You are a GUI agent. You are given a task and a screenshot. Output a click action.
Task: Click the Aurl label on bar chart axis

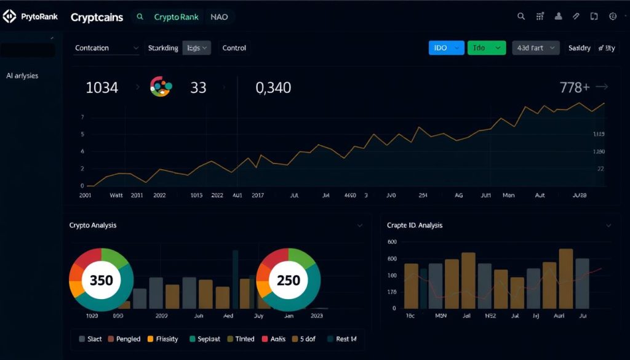pos(559,316)
